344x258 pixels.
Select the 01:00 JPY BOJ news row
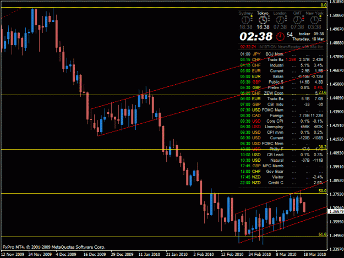[281, 54]
